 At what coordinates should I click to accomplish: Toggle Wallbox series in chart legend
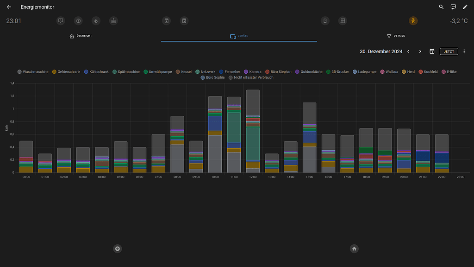(x=389, y=72)
